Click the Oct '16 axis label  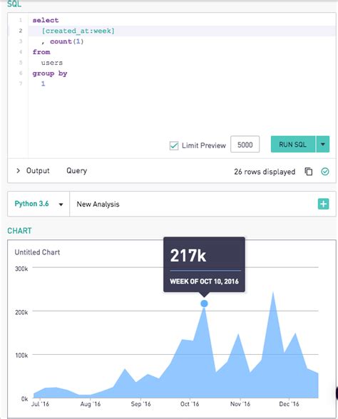coord(190,404)
